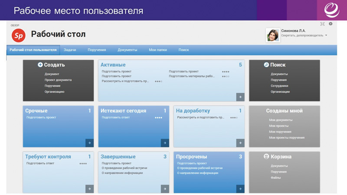Click the user name Симонова Л.А.

click(x=293, y=31)
